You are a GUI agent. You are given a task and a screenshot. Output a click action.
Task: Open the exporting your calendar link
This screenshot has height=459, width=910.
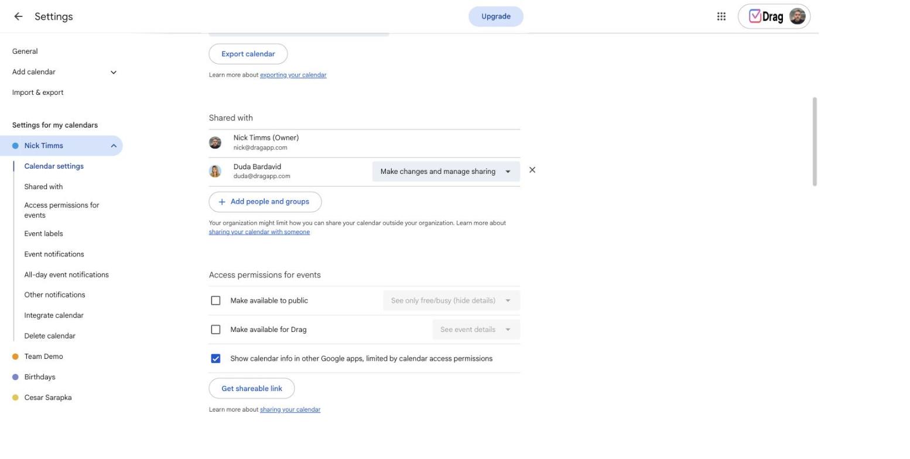point(293,75)
